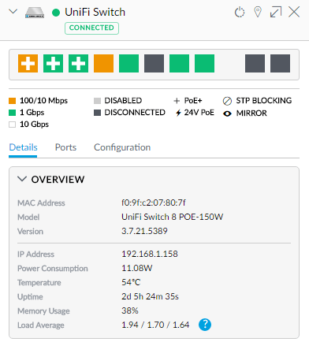Click temperature value 54°C
The image size is (309, 342).
click(x=131, y=282)
